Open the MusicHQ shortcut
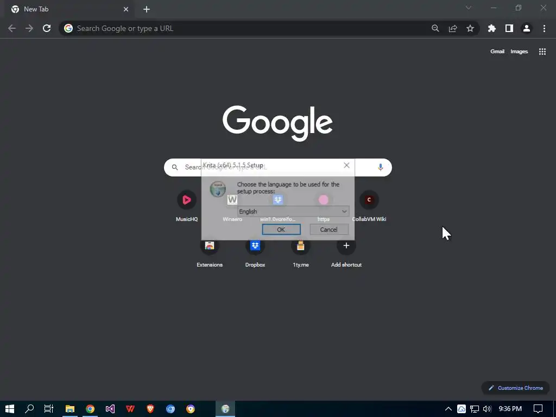The height and width of the screenshot is (417, 556). tap(187, 206)
